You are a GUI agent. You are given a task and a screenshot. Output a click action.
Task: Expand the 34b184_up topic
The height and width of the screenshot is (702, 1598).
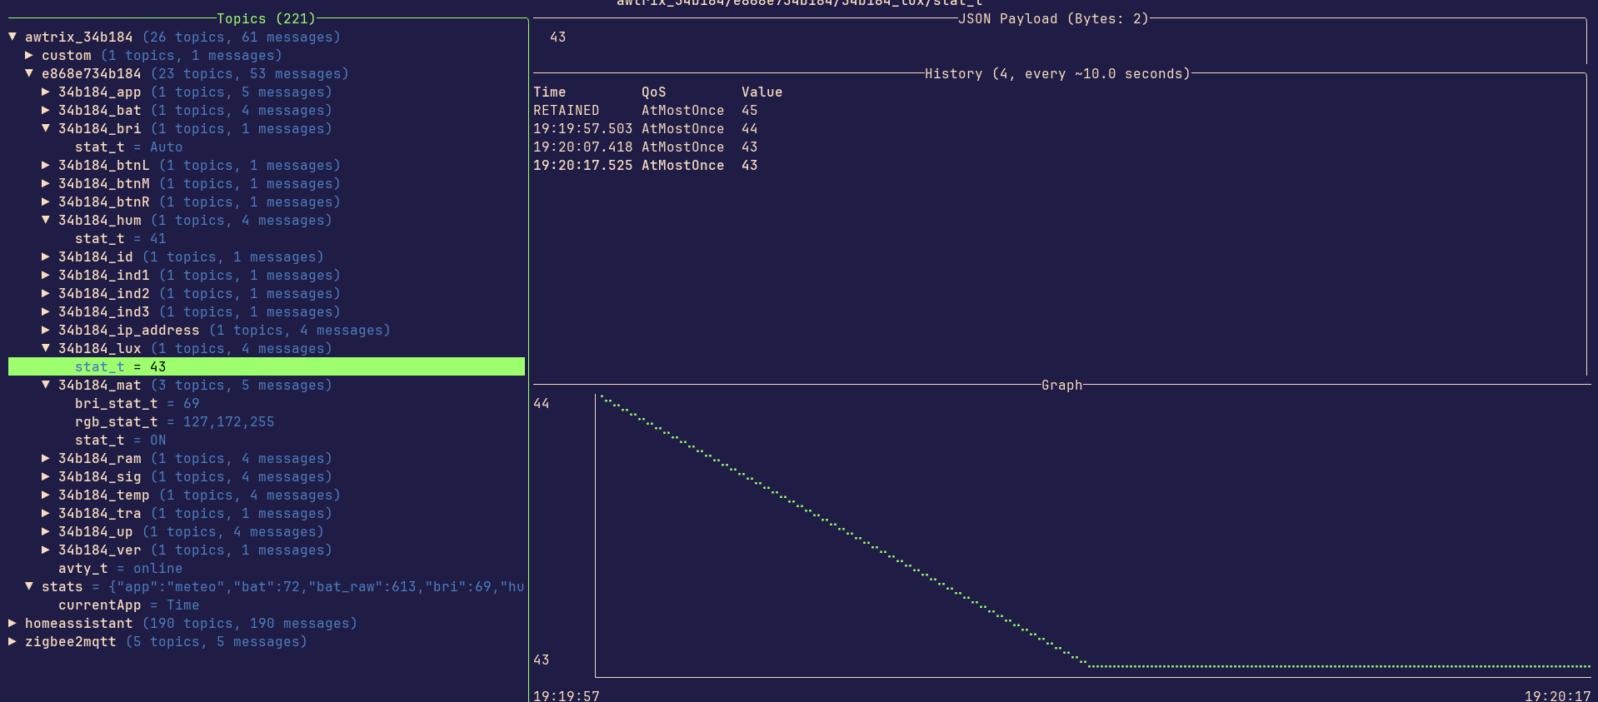click(46, 531)
